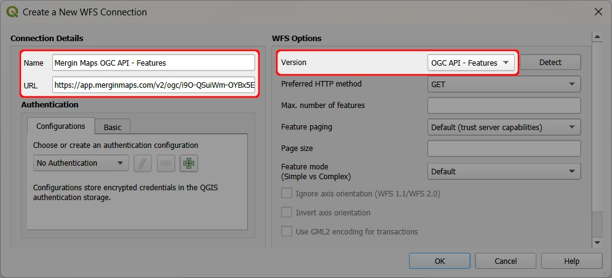612x278 pixels.
Task: Click the Connection Details heading
Action: click(47, 38)
